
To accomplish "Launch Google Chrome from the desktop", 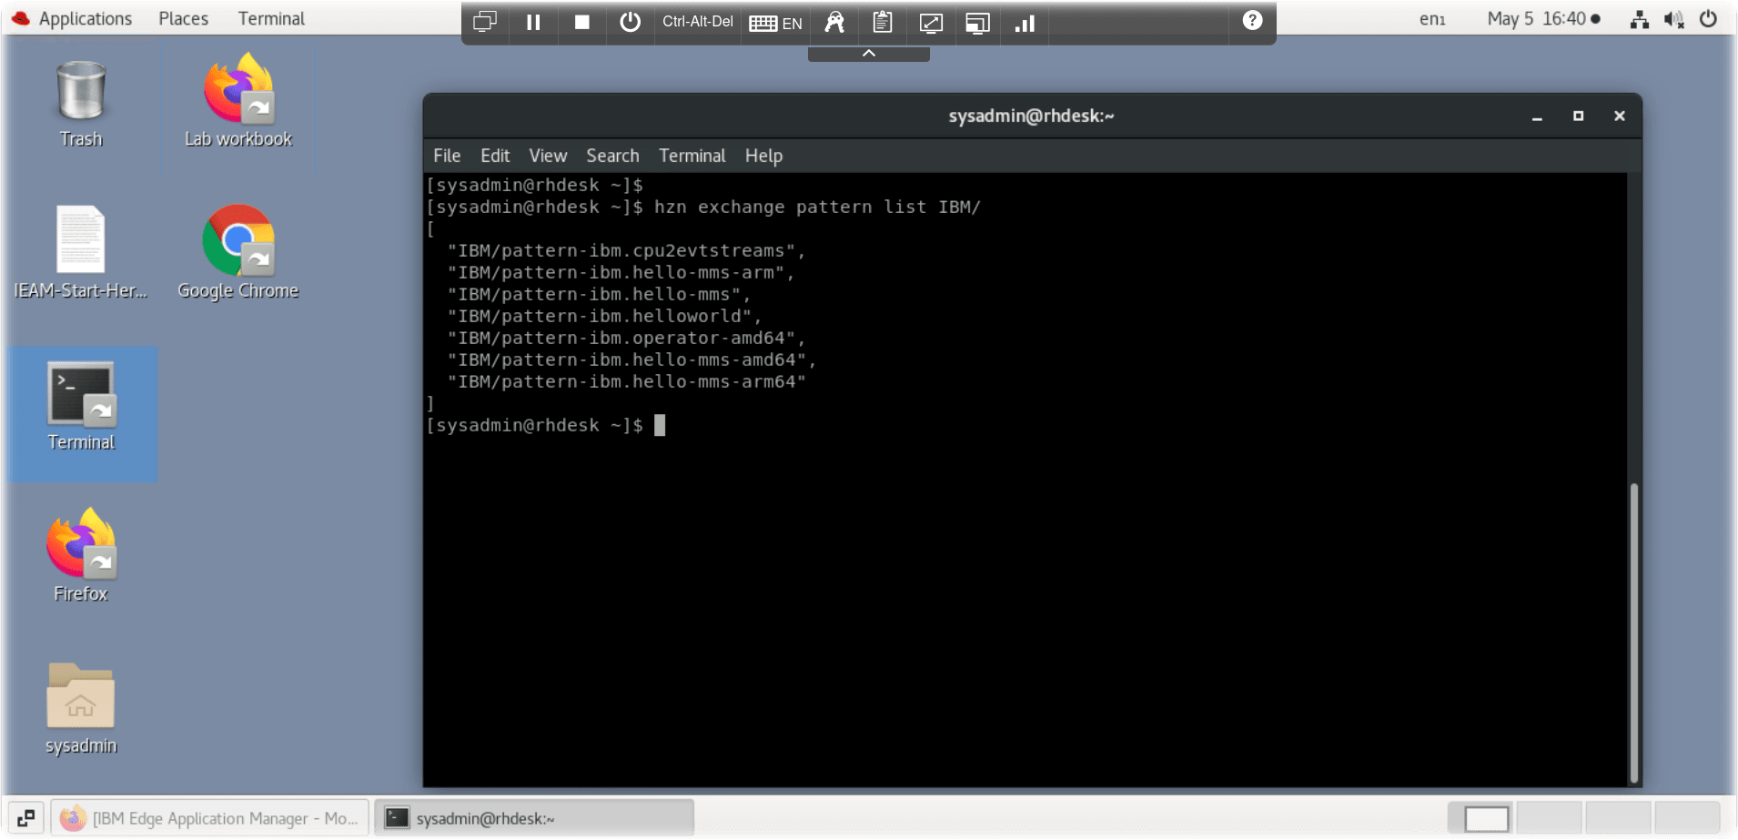I will coord(238,253).
